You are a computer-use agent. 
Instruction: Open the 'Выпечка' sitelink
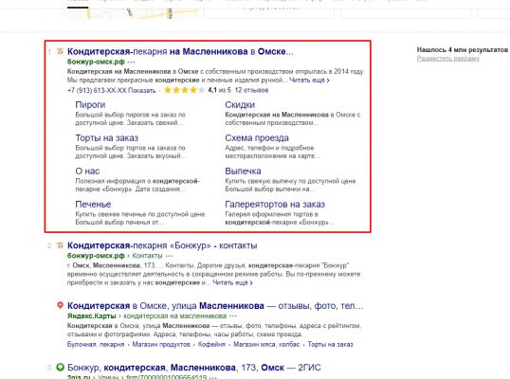tap(243, 171)
